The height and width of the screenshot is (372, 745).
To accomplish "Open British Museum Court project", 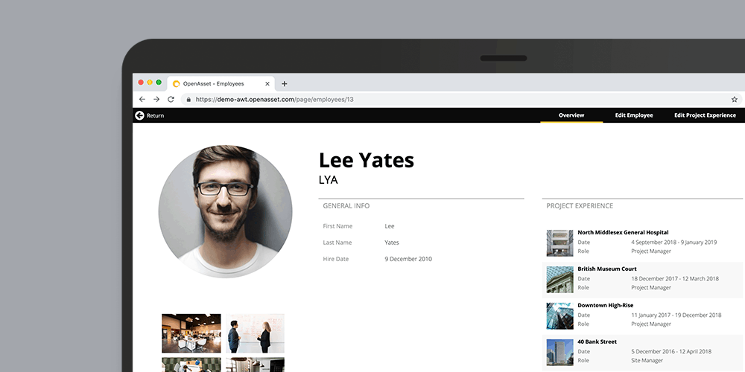I will pyautogui.click(x=606, y=269).
